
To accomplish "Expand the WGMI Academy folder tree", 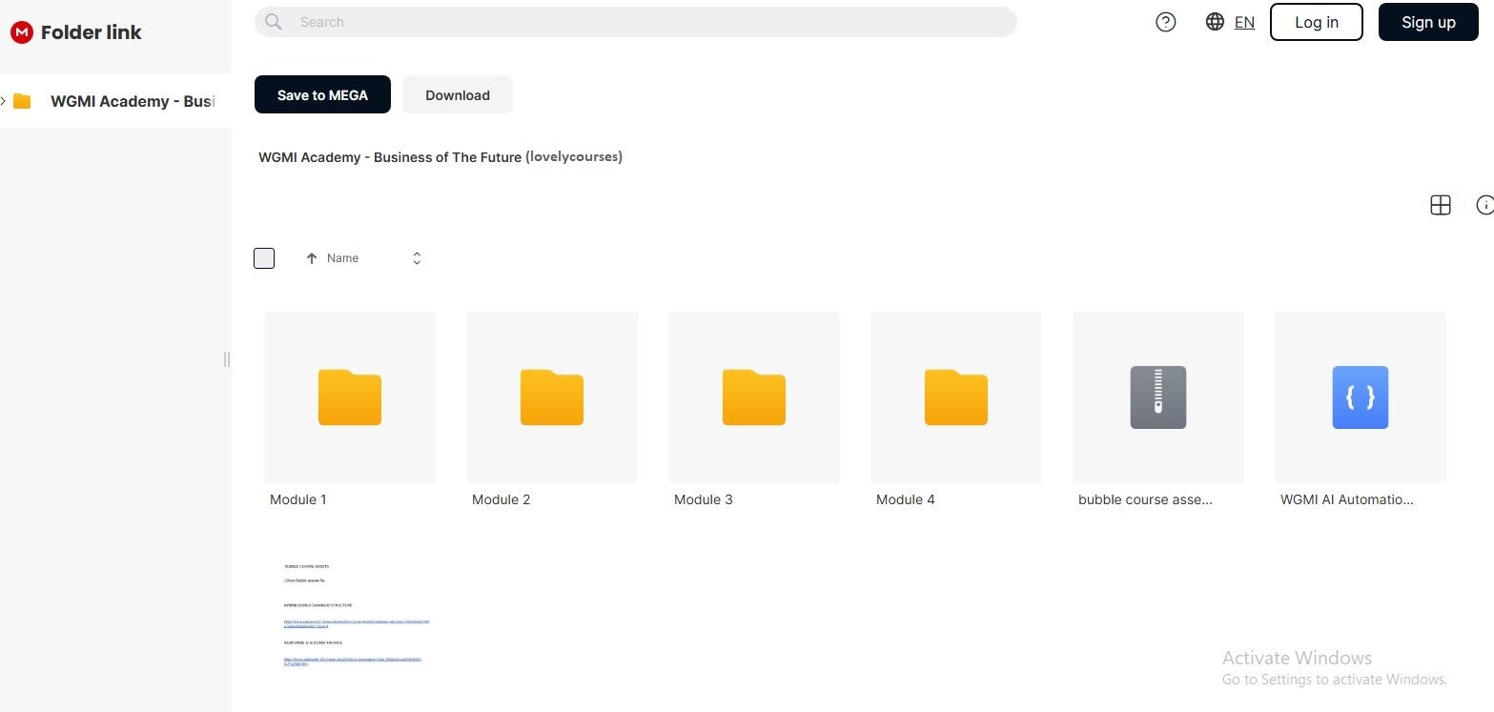I will pyautogui.click(x=4, y=101).
